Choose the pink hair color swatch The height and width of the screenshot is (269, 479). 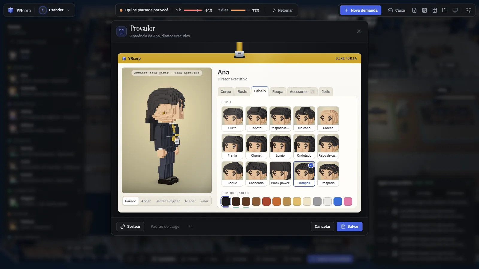point(348,201)
